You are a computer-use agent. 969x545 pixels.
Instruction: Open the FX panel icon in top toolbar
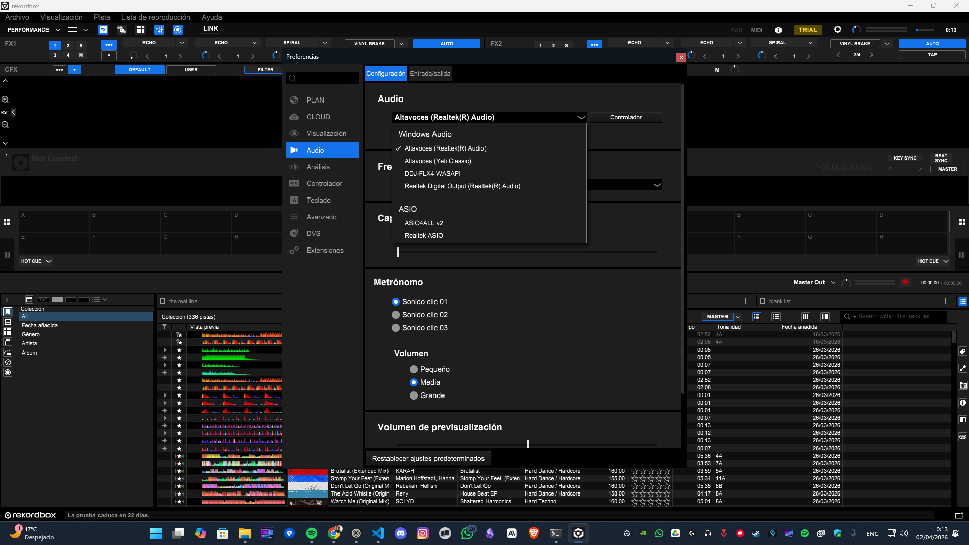[x=103, y=30]
